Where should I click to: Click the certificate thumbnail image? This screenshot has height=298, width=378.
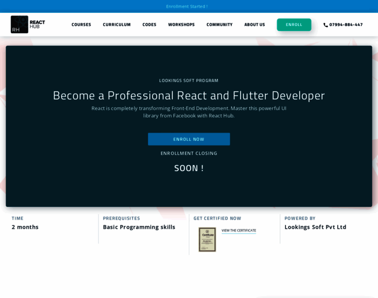coord(207,239)
